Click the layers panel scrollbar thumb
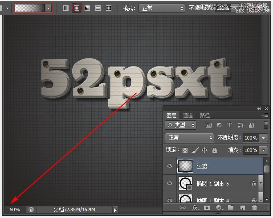273x218 pixels. point(267,169)
